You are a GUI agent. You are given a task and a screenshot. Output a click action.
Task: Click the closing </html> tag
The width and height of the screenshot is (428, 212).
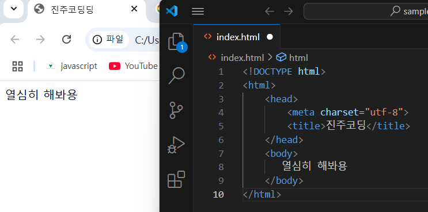pos(262,194)
